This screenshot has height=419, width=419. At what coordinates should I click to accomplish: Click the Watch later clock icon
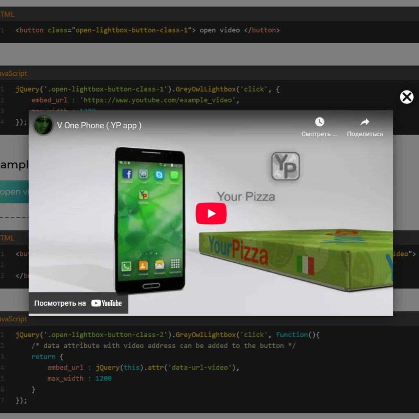319,122
